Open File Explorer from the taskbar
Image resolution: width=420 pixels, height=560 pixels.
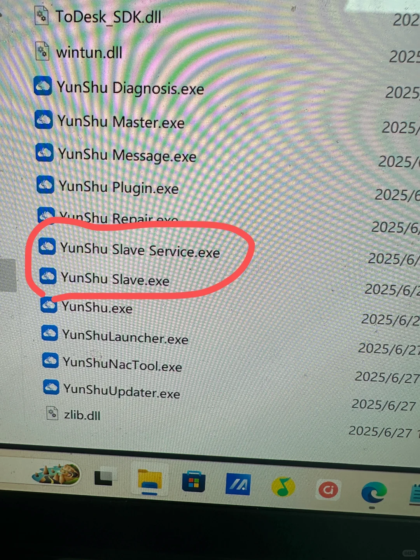[150, 481]
